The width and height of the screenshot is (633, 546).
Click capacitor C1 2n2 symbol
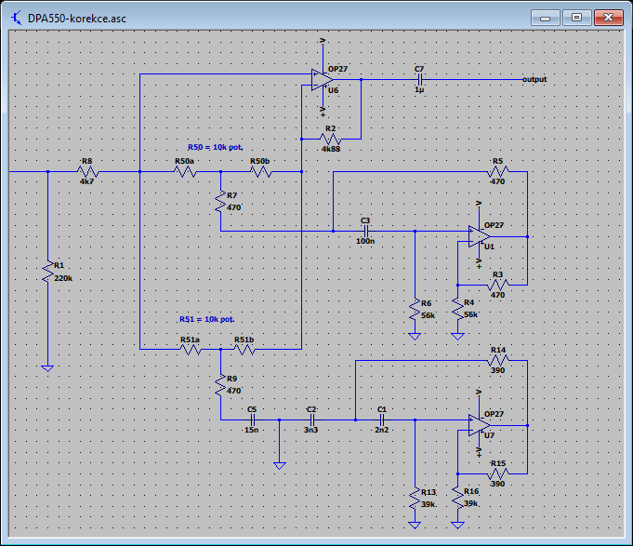(x=382, y=420)
